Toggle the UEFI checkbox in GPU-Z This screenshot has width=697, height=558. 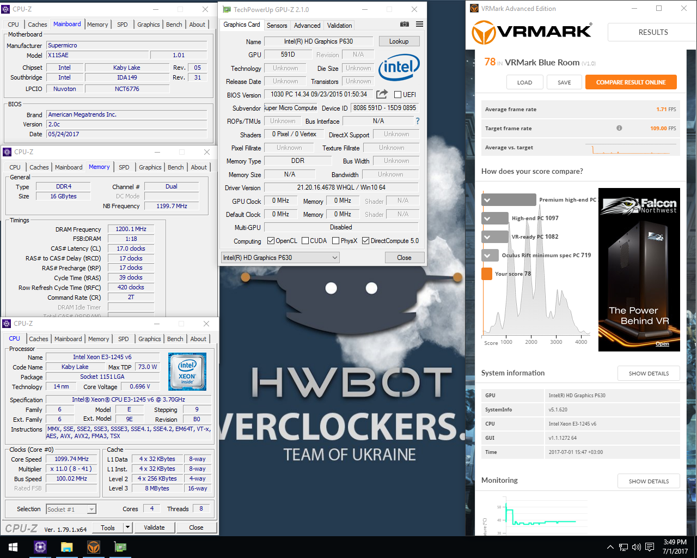point(398,94)
